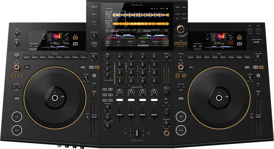
Task: Select DECK 3 on the left deck
Action: coord(75,44)
